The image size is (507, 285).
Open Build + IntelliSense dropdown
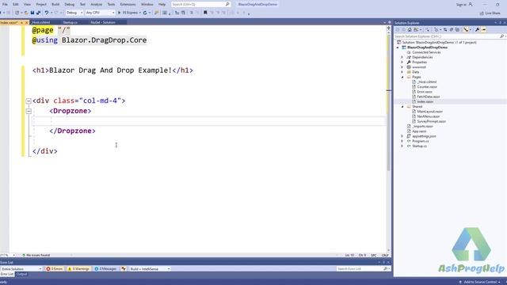[150, 269]
